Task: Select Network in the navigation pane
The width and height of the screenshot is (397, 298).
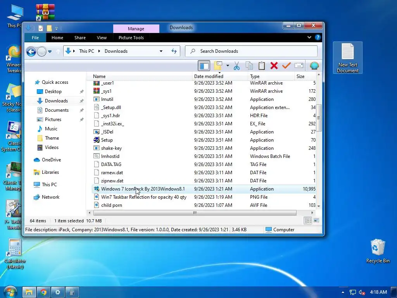Action: pos(50,197)
